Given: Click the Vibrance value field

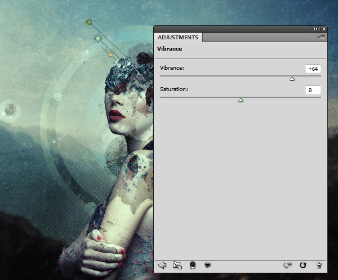Looking at the screenshot, I should tap(313, 69).
